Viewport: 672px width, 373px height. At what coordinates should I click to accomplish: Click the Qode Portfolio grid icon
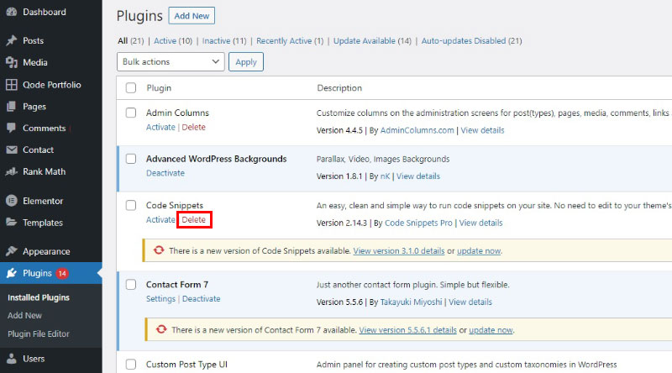tap(12, 85)
